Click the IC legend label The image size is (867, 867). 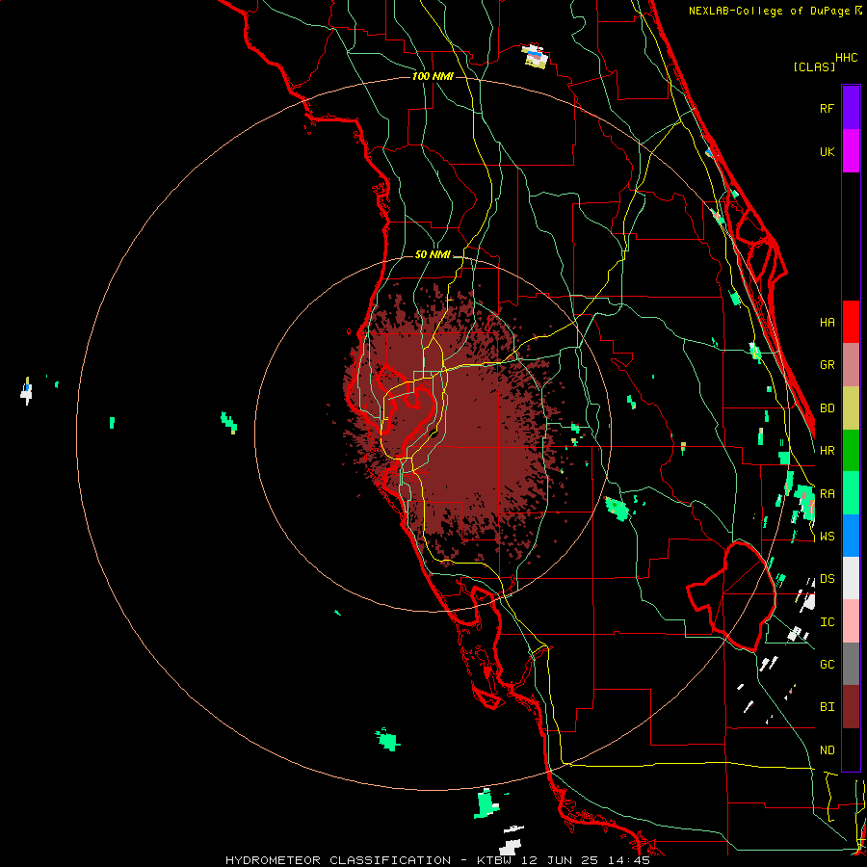827,622
